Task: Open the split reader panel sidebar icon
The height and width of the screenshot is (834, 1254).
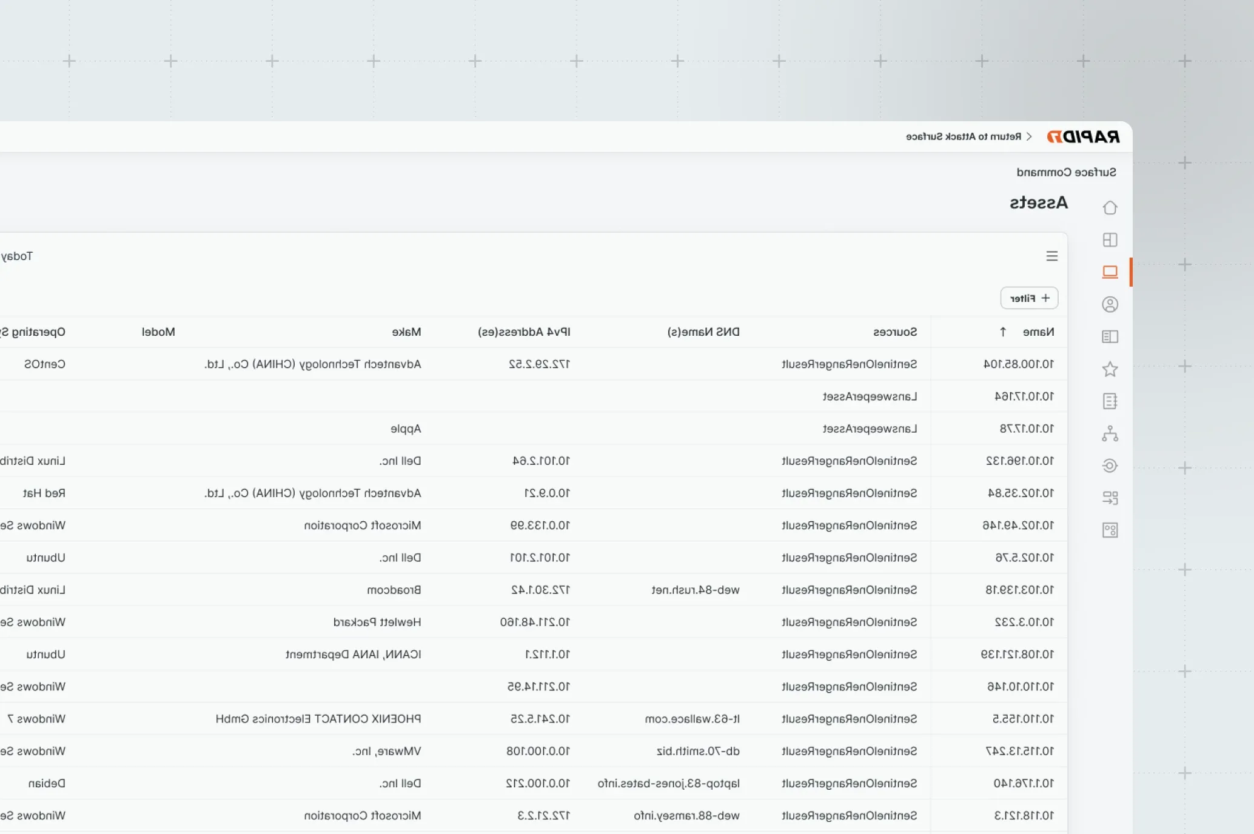Action: 1110,336
